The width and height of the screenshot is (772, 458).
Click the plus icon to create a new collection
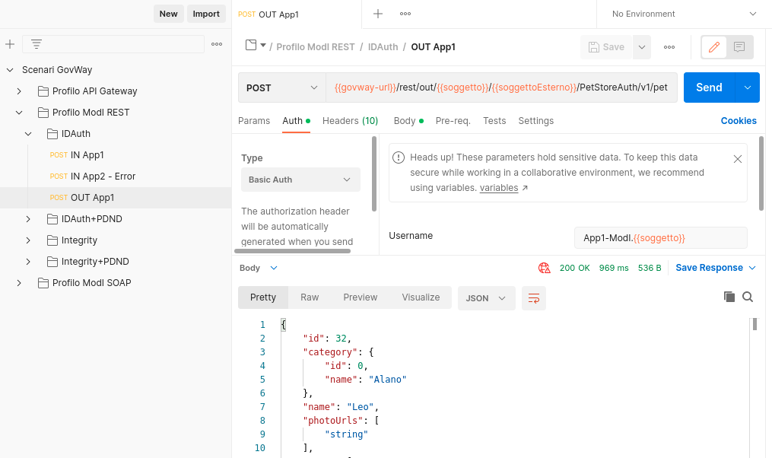point(10,44)
